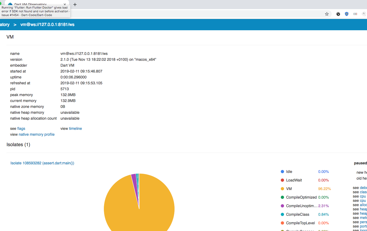
Task: Go to the Observatory breadcrumb root
Action: coord(4,25)
